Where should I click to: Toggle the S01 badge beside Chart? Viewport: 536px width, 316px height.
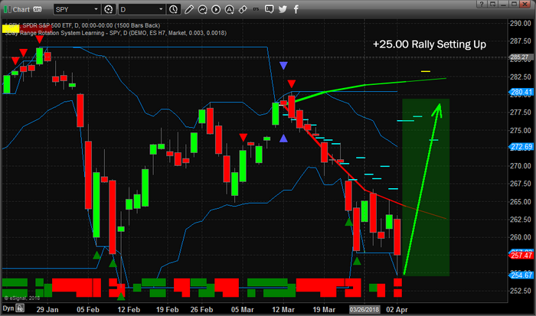tap(37, 9)
